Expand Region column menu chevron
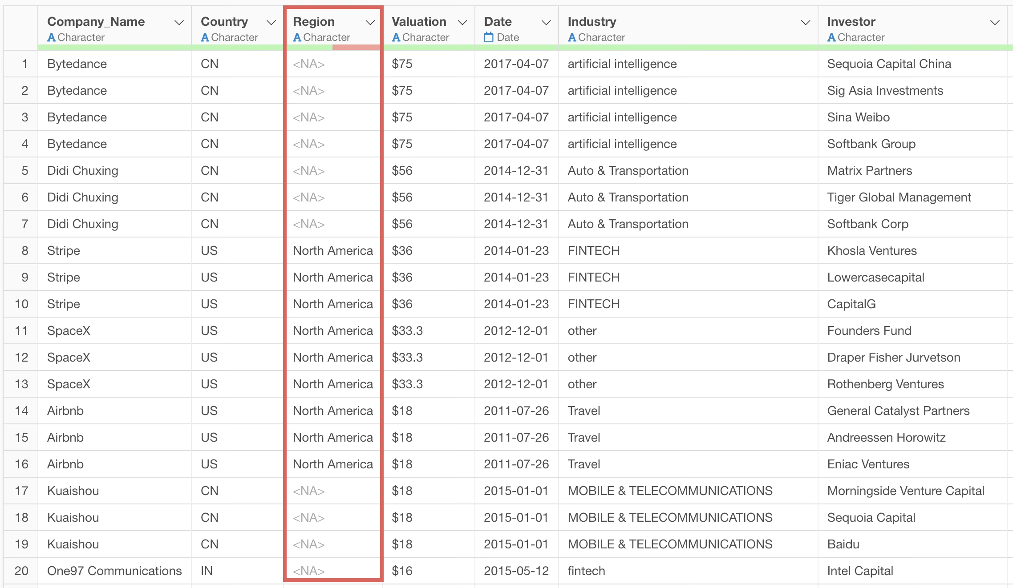Screen dimensions: 1013x588 pos(370,23)
